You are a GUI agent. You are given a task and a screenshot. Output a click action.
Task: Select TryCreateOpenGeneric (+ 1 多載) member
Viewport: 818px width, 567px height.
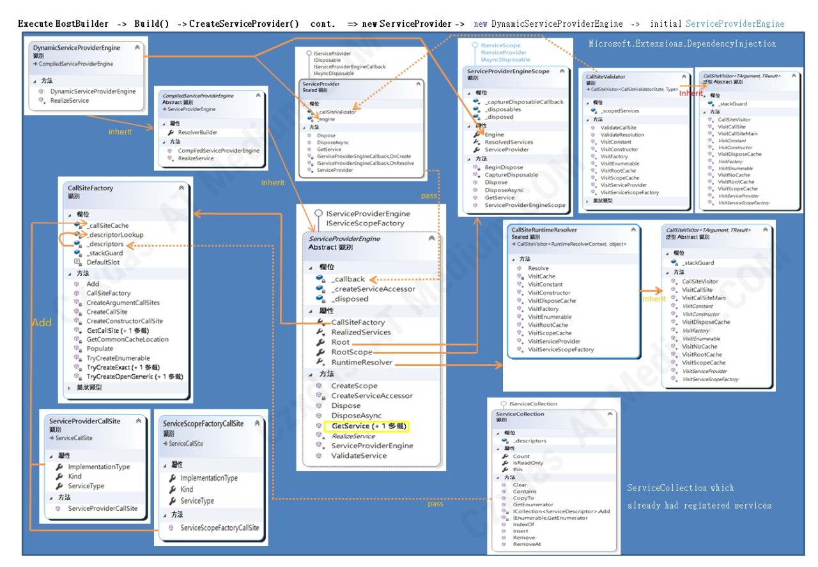134,376
